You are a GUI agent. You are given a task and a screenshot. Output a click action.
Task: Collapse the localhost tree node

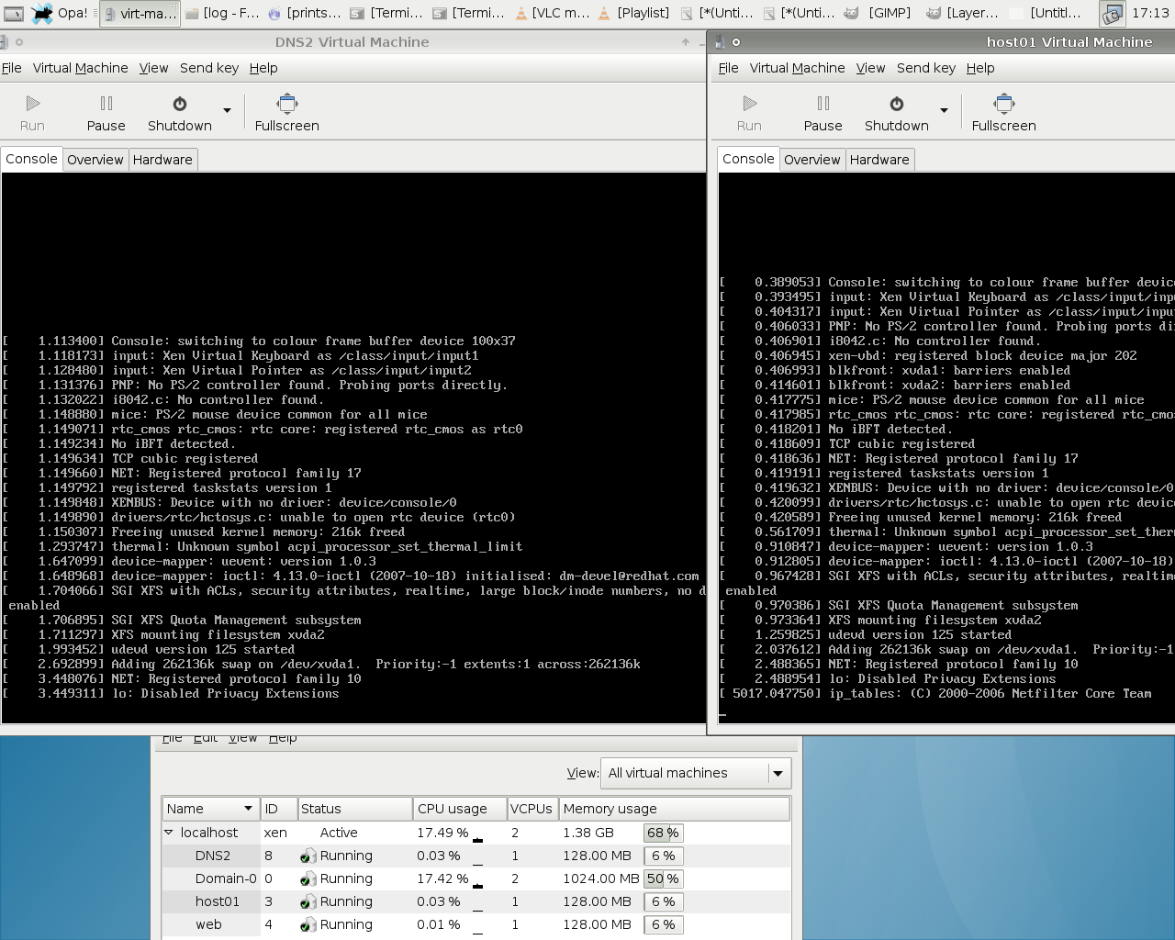point(169,833)
